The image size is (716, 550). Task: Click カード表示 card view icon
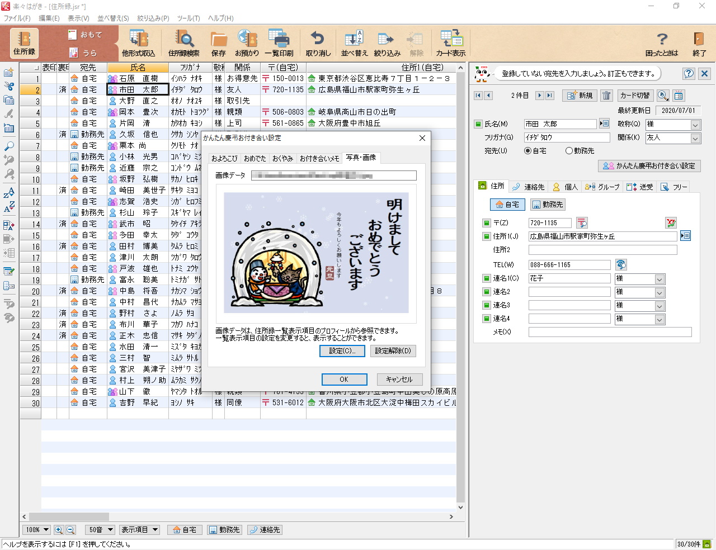[x=451, y=43]
